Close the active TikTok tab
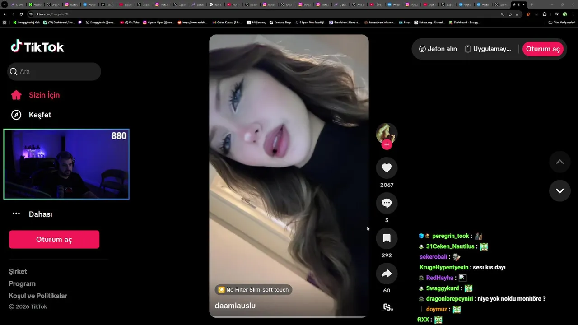 524,5
